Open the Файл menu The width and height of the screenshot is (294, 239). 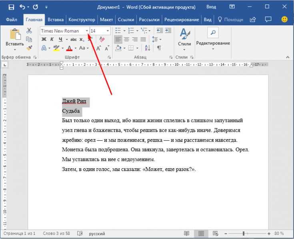(x=12, y=20)
